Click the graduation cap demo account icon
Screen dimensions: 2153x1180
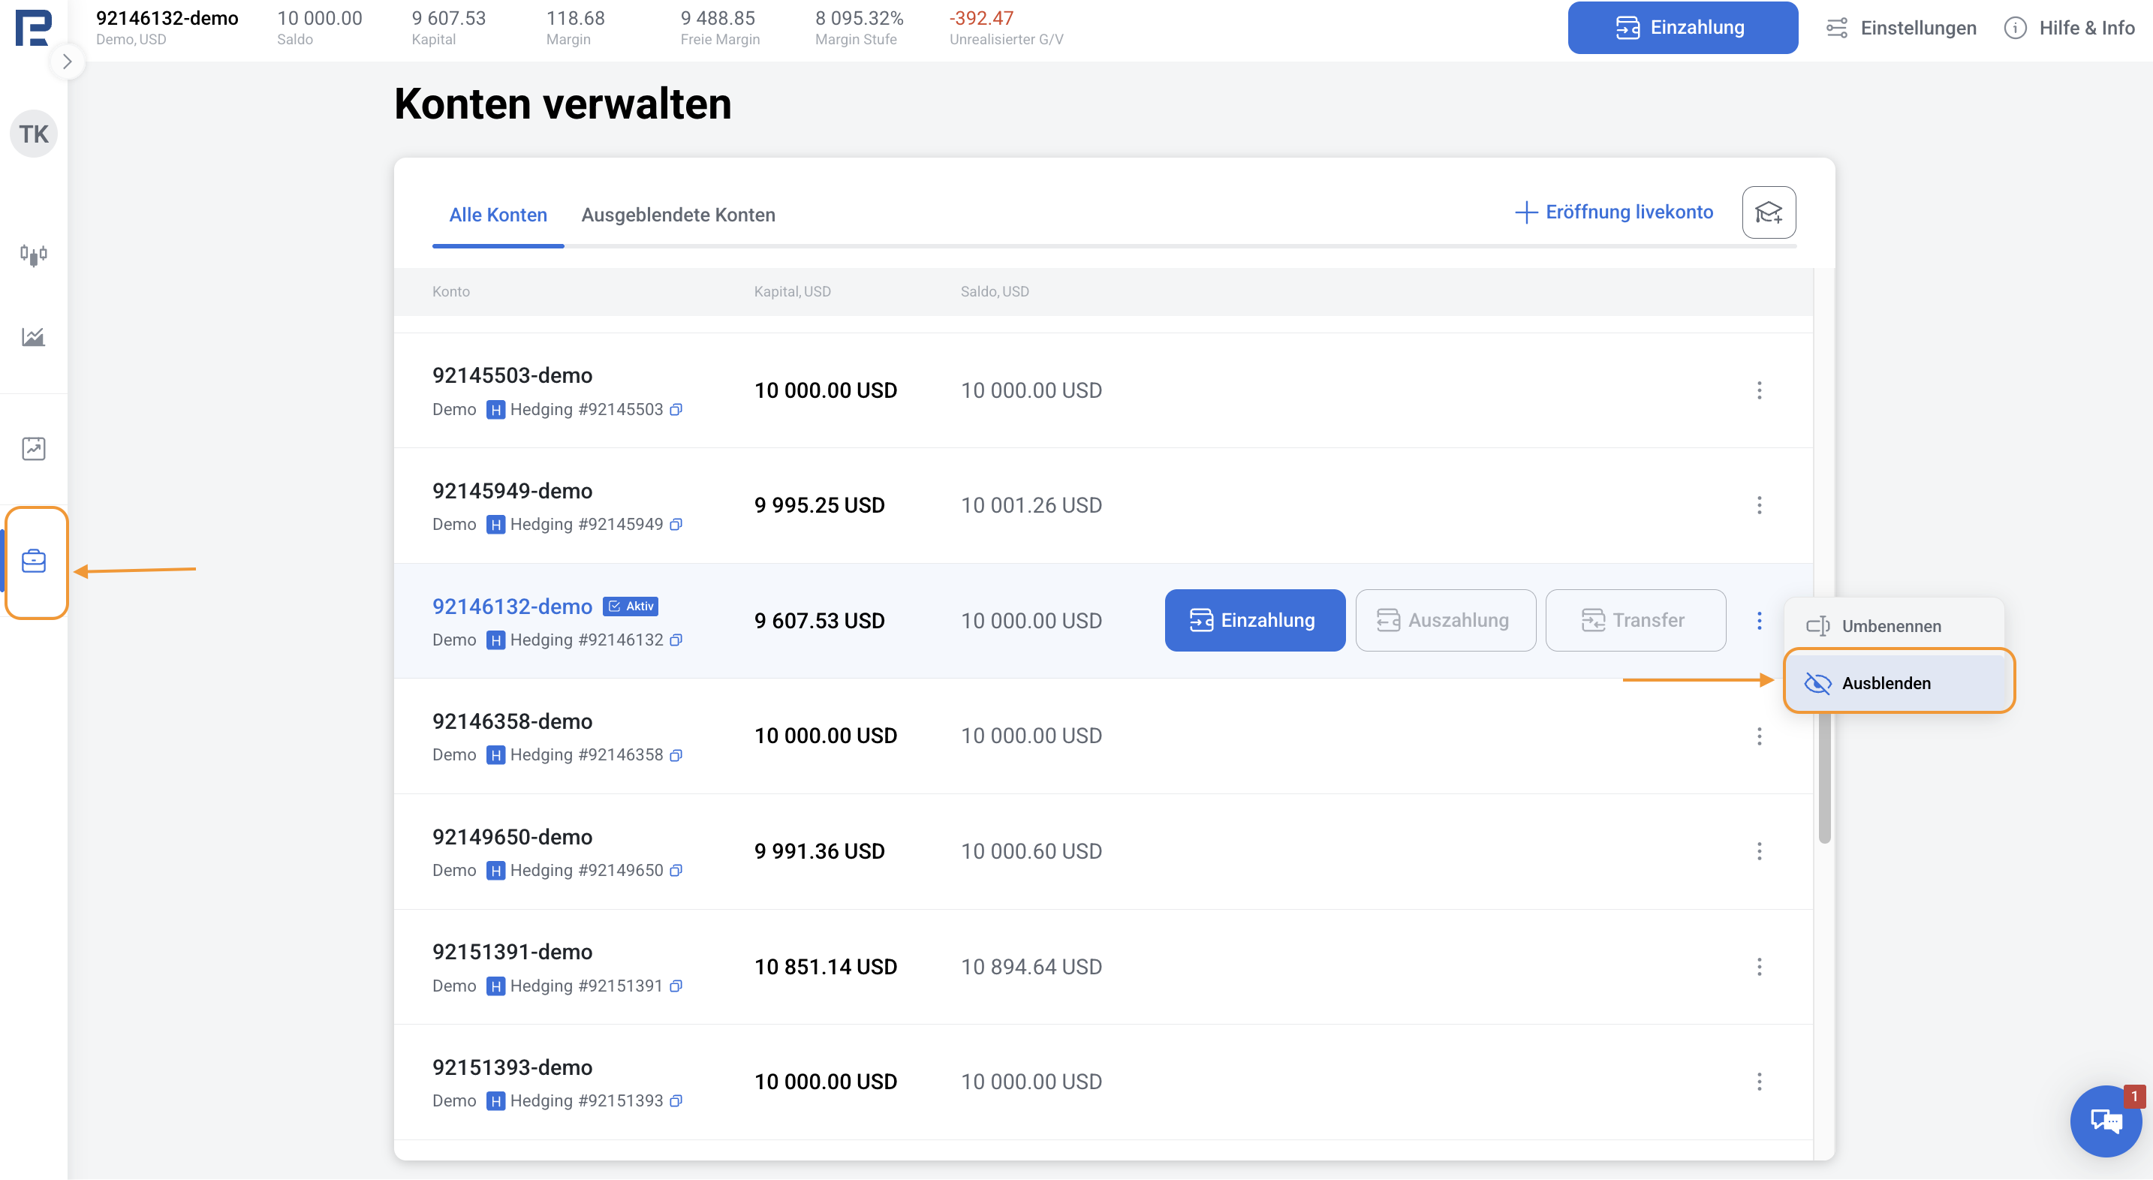1768,212
